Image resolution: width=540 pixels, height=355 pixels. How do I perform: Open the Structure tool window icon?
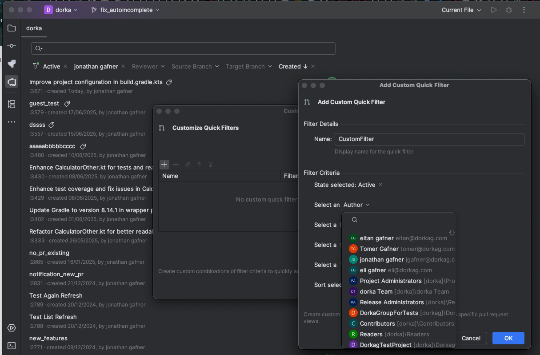pos(12,104)
